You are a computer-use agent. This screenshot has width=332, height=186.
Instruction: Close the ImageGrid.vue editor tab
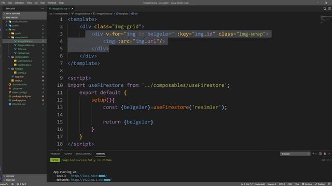pyautogui.click(x=73, y=9)
